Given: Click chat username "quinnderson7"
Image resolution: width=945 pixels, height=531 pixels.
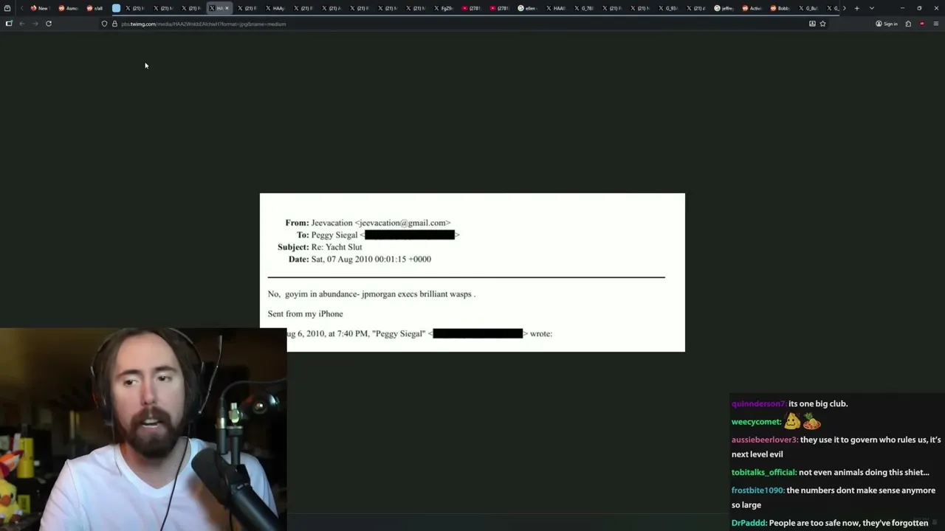Looking at the screenshot, I should (x=759, y=404).
